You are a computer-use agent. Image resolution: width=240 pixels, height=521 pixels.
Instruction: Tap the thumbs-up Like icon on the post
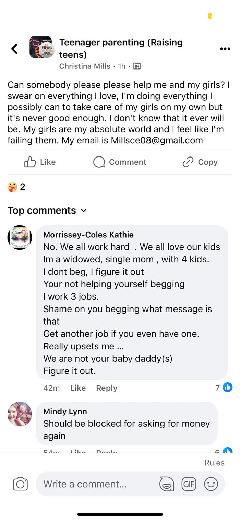click(30, 162)
